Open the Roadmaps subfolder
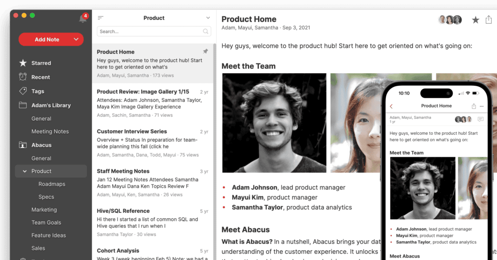The image size is (497, 260). [51, 184]
